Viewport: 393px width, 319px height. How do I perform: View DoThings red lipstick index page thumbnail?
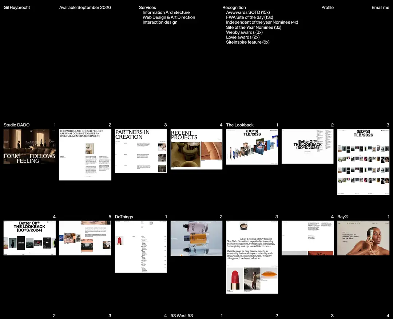point(140,247)
